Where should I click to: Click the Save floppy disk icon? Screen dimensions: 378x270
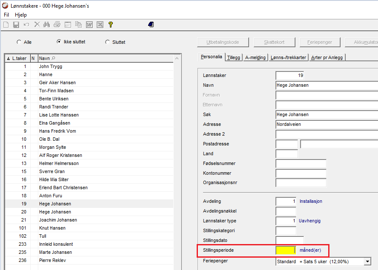[x=16, y=25]
